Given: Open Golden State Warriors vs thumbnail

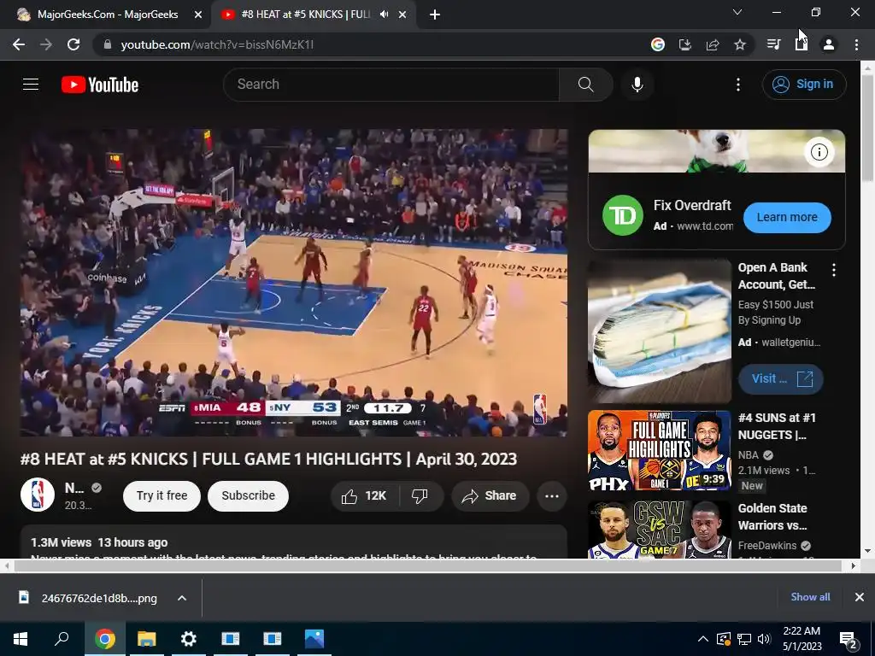Looking at the screenshot, I should coord(660,530).
